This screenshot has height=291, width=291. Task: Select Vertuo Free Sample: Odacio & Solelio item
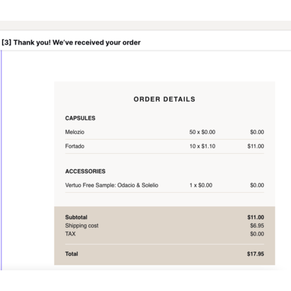point(112,185)
